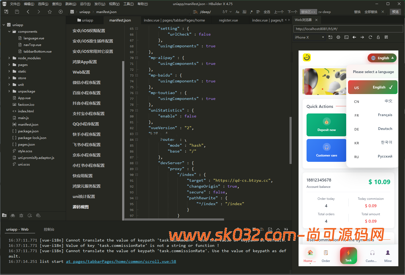The width and height of the screenshot is (405, 275).
Task: Click the Deposit now button
Action: tap(326, 125)
